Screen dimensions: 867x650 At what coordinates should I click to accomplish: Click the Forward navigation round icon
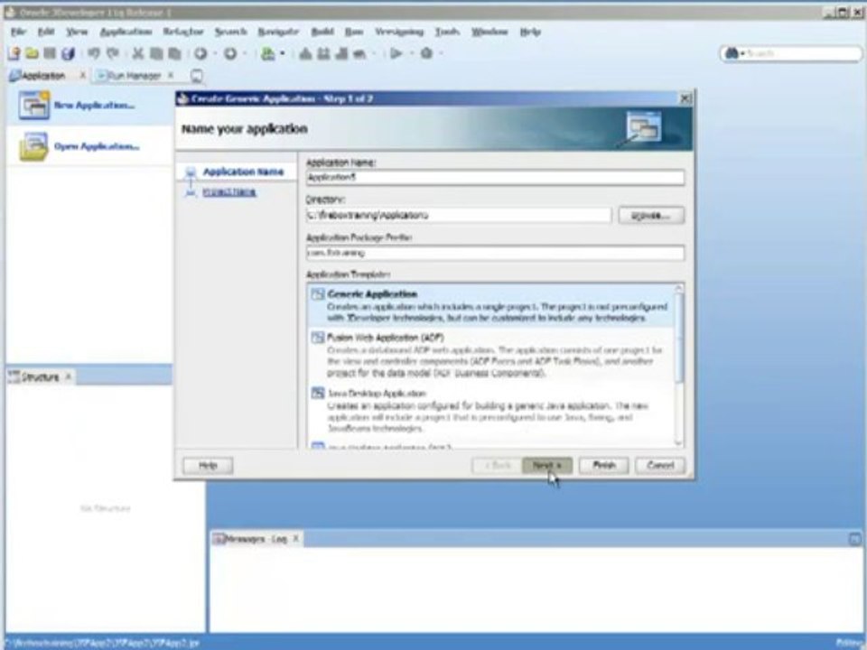[230, 53]
